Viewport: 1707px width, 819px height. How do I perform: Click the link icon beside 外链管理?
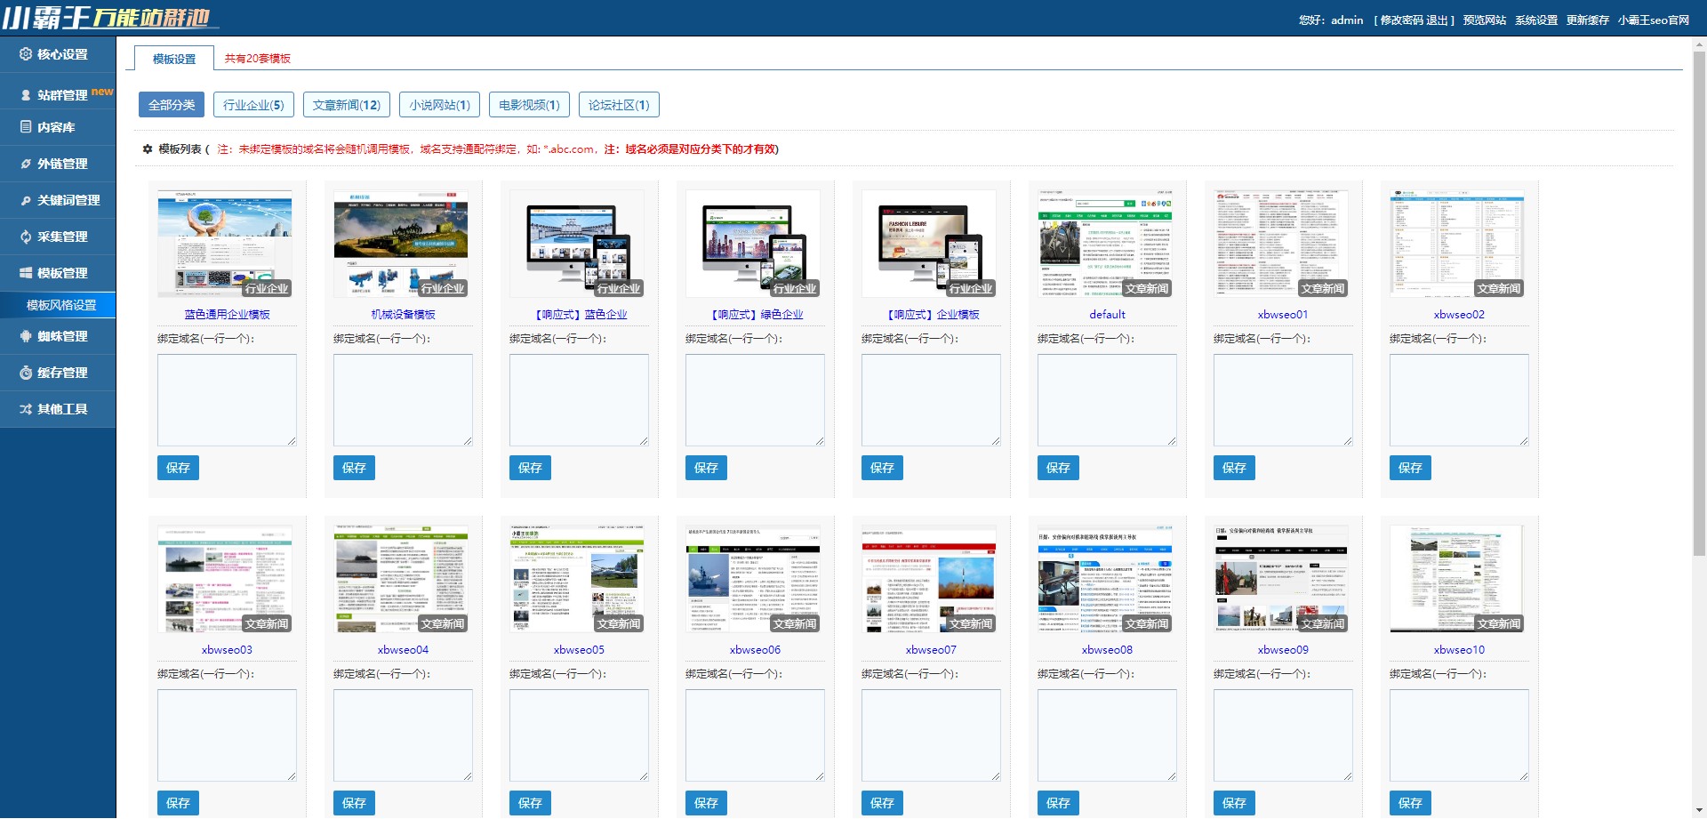coord(26,164)
